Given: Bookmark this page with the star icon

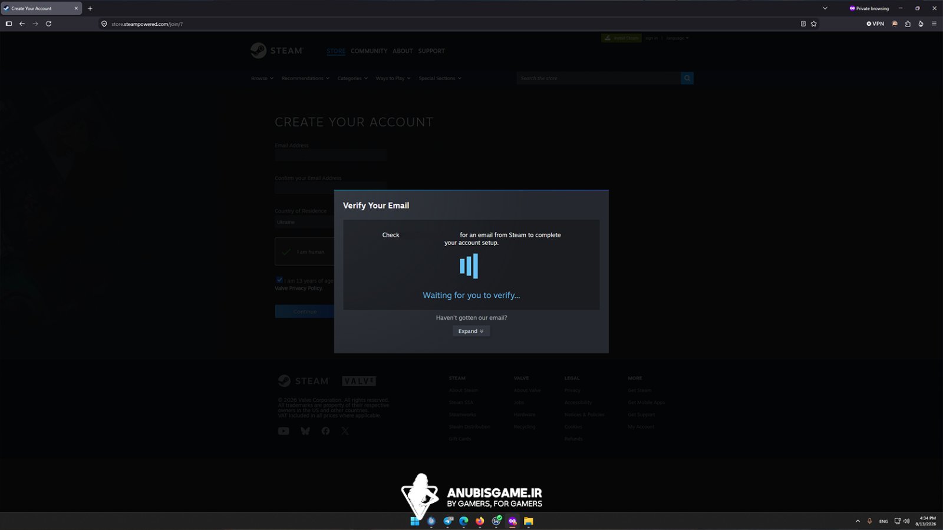Looking at the screenshot, I should pos(814,24).
